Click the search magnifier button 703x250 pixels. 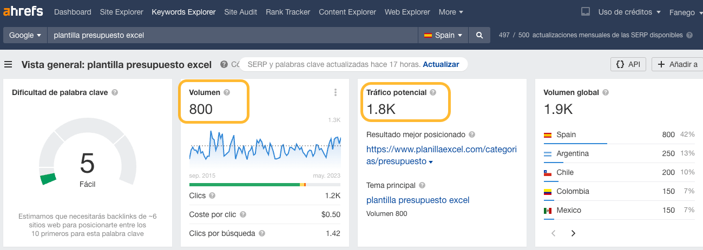click(479, 35)
